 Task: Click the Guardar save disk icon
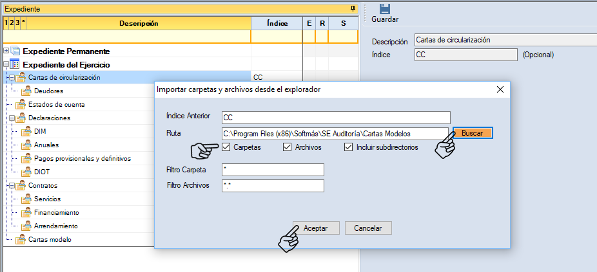tap(385, 8)
